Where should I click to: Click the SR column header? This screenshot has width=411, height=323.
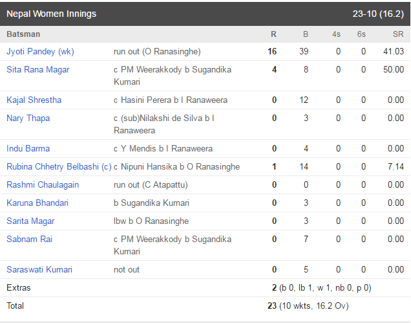click(x=398, y=34)
